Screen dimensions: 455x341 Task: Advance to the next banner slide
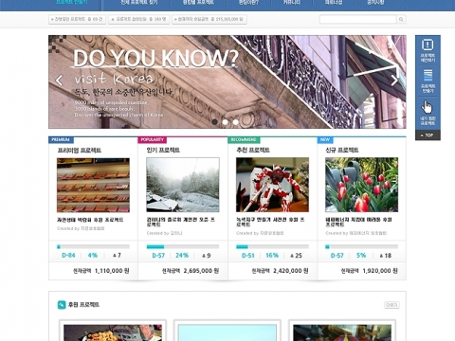click(x=394, y=81)
